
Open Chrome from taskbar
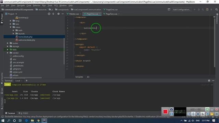pyautogui.click(x=38, y=121)
